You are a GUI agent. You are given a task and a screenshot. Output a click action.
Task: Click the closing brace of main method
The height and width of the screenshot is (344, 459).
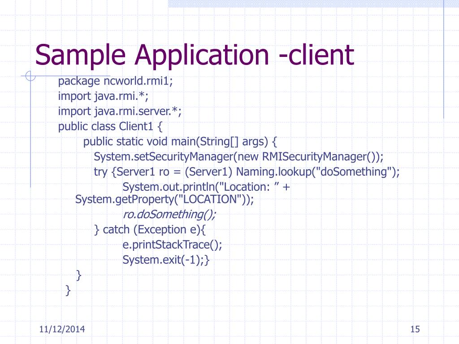point(78,275)
